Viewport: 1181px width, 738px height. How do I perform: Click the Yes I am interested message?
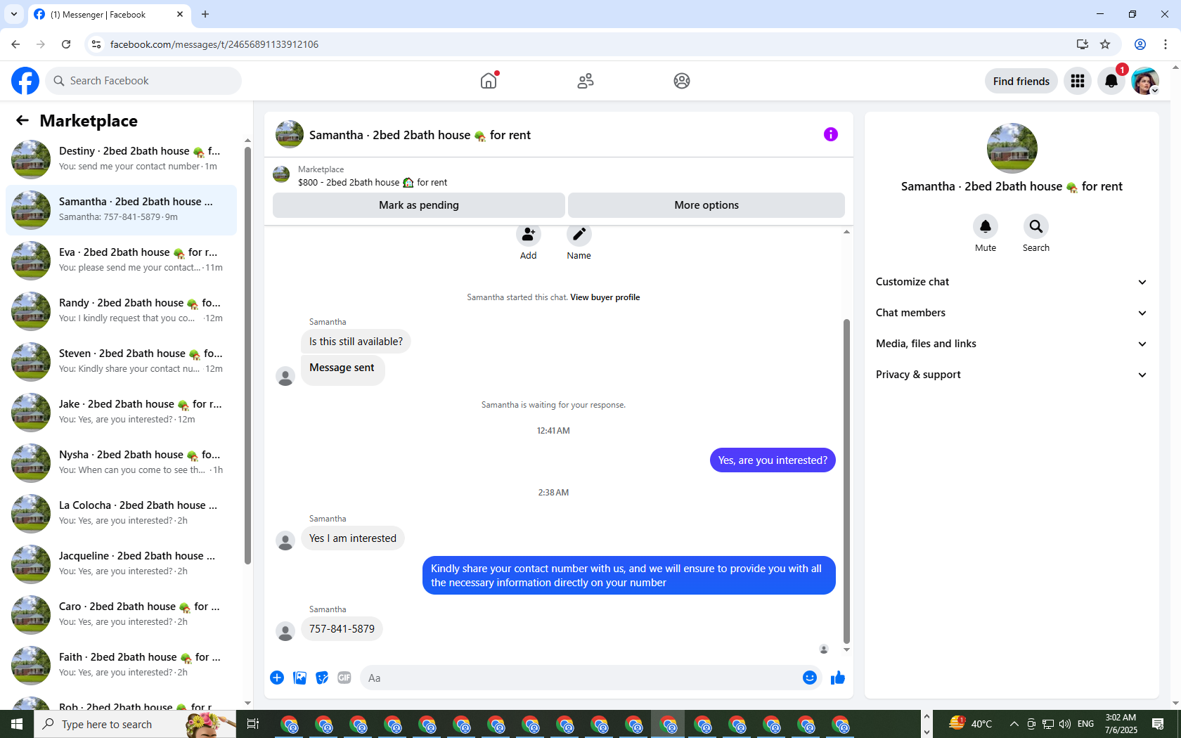[x=352, y=538]
